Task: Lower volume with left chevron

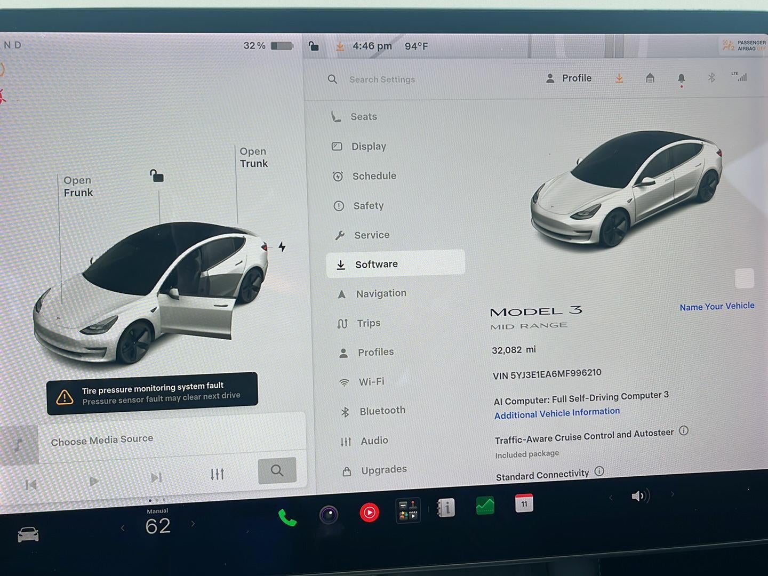Action: (611, 497)
